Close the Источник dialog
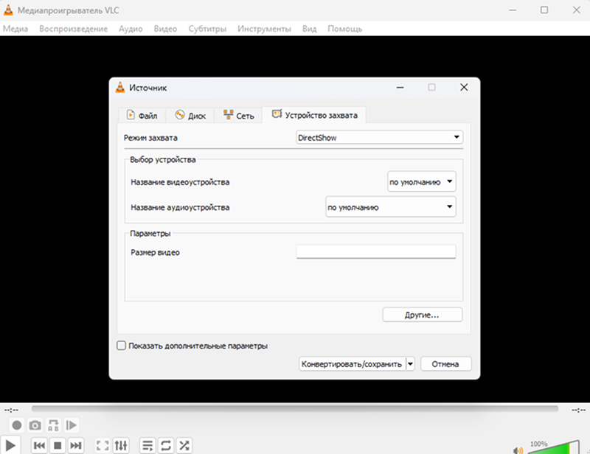This screenshot has height=454, width=590. click(x=464, y=87)
